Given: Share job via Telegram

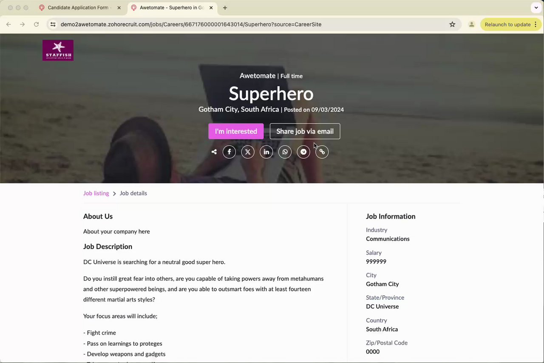Looking at the screenshot, I should click(x=303, y=152).
